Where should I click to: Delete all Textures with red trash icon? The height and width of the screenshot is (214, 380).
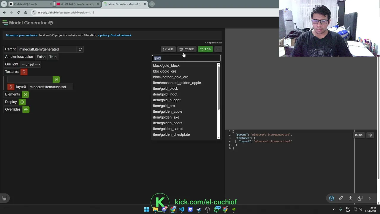[24, 72]
